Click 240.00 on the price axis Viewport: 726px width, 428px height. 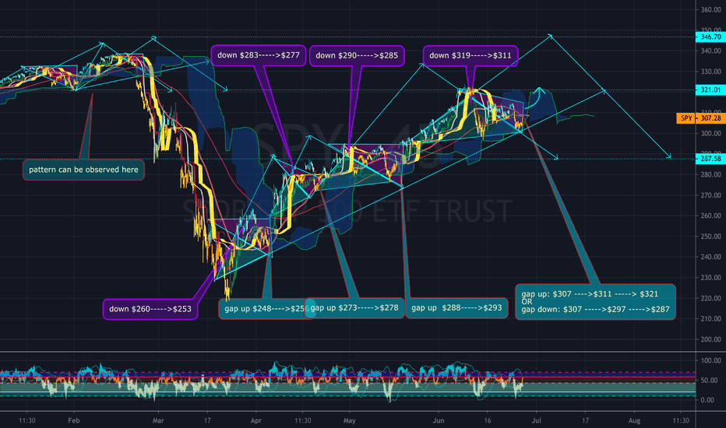pyautogui.click(x=710, y=257)
